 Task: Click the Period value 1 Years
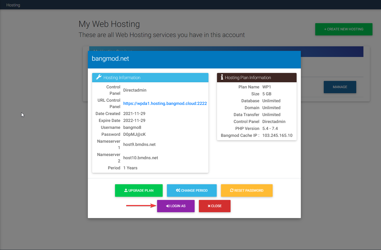(130, 168)
